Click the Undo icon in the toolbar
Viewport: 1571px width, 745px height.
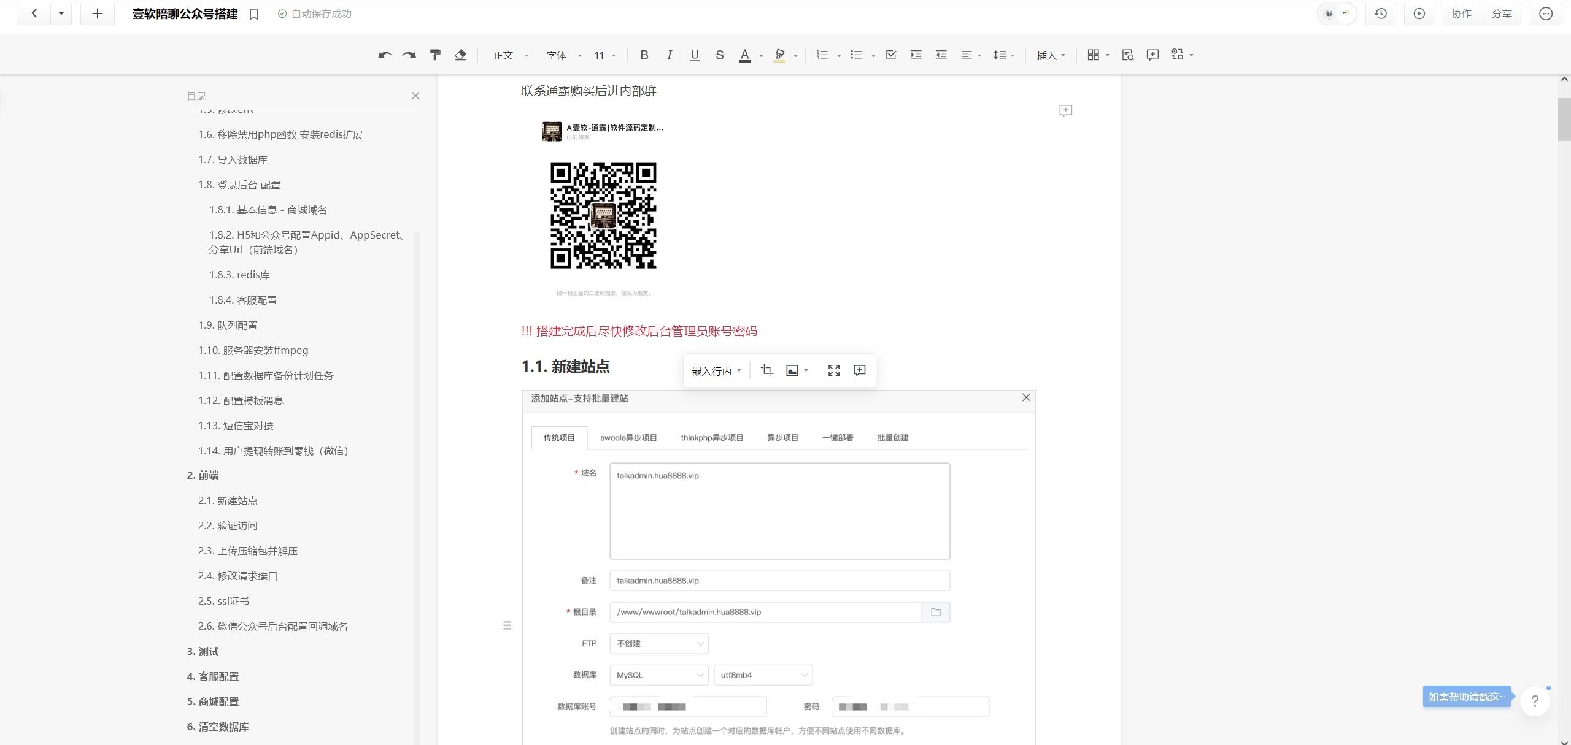[384, 55]
